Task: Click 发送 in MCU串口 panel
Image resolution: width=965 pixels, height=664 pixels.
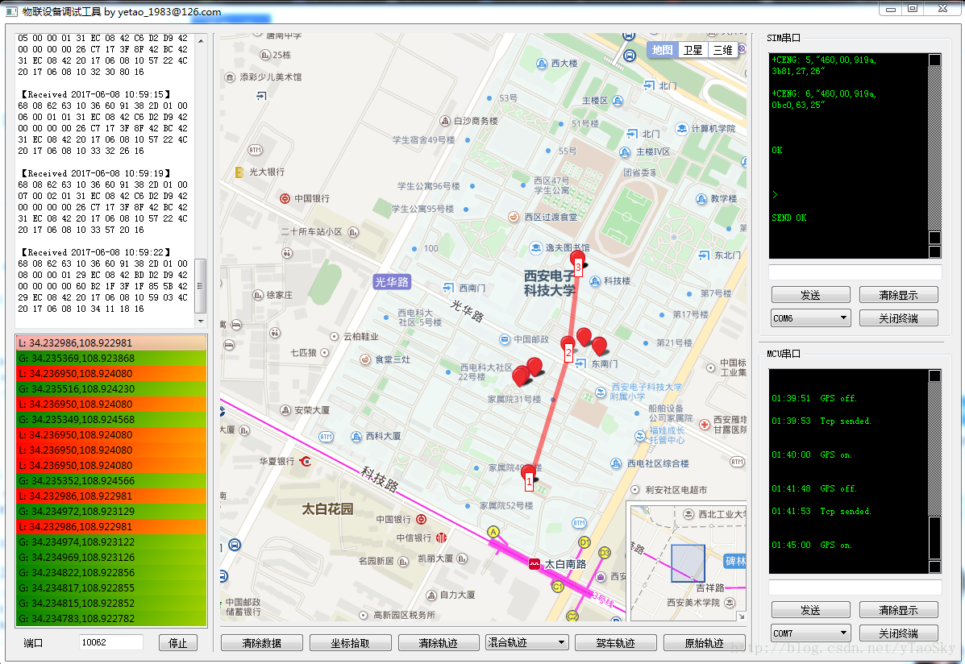Action: [x=810, y=610]
